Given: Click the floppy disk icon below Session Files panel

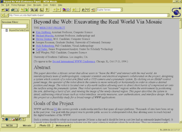Looking at the screenshot, I should (x=17, y=119).
